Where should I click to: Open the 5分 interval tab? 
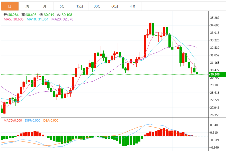click(x=62, y=6)
